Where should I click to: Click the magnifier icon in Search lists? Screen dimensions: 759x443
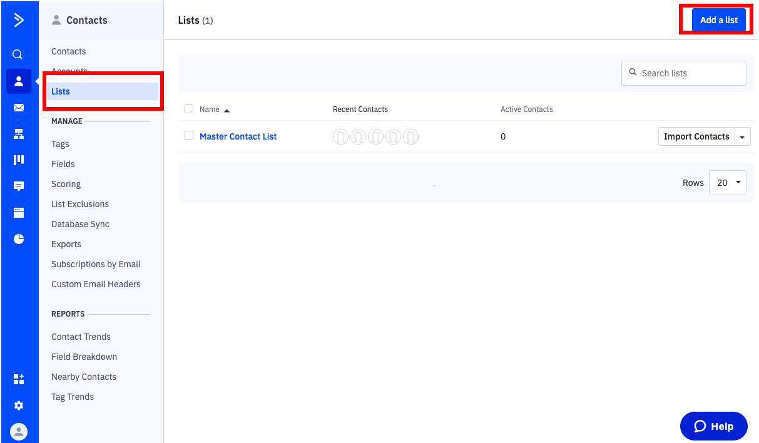coord(633,73)
